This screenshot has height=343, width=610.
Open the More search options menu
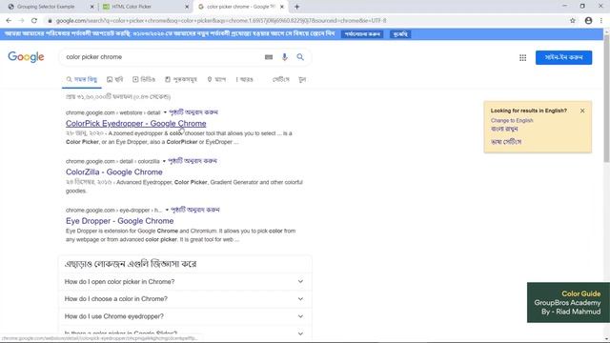245,79
